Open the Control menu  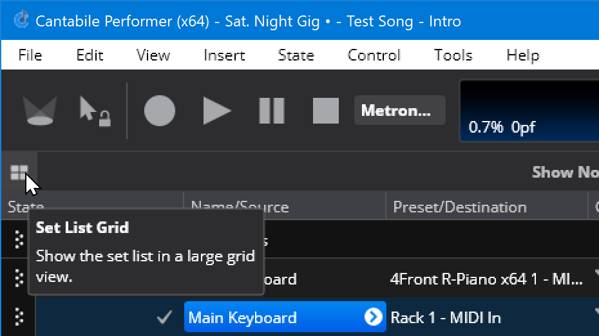pos(374,55)
